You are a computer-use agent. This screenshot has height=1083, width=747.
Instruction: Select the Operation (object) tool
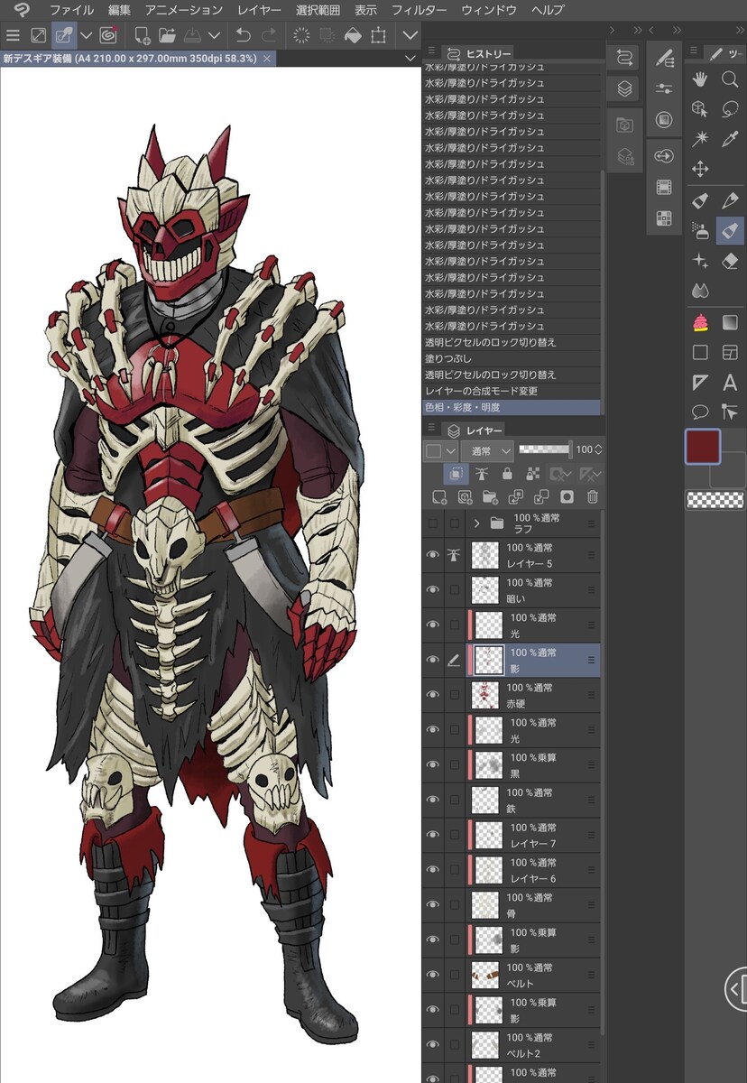click(700, 109)
